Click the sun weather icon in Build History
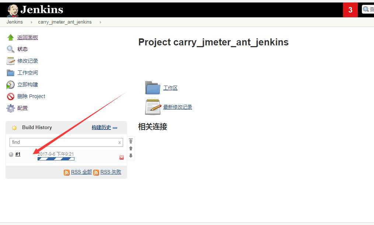This screenshot has height=225, width=374. [x=14, y=128]
